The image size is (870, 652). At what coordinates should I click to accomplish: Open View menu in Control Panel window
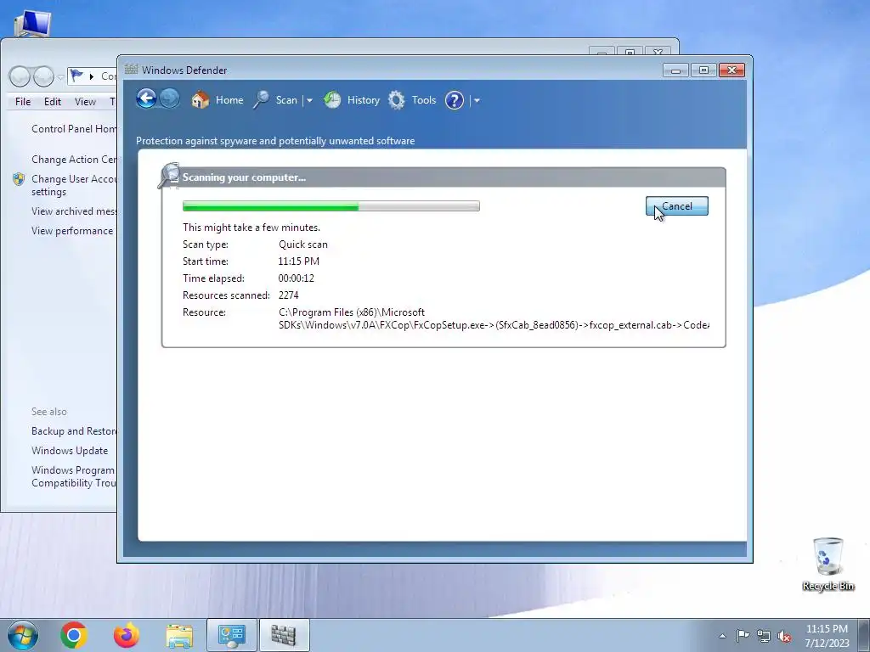(x=85, y=102)
